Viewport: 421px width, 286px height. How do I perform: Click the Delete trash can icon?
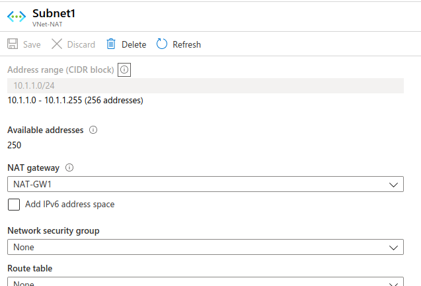coord(111,44)
